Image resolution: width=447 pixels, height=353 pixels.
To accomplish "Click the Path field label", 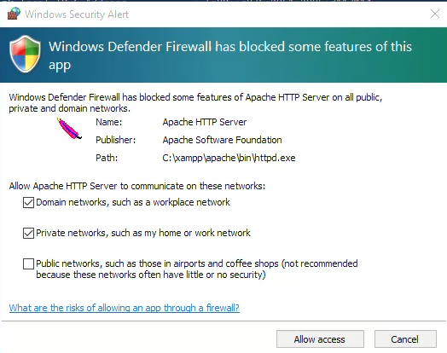I will 107,158.
